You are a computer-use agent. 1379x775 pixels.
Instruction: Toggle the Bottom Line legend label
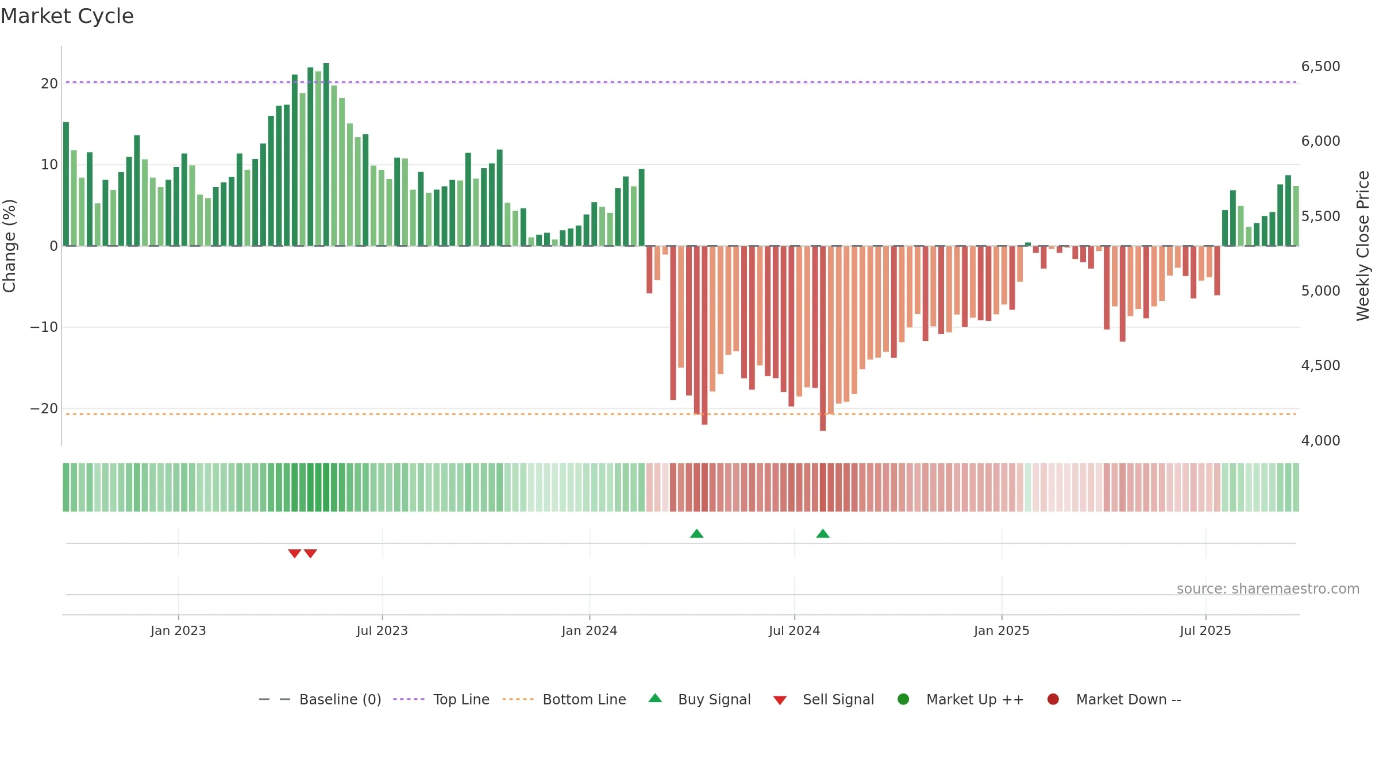click(x=584, y=699)
